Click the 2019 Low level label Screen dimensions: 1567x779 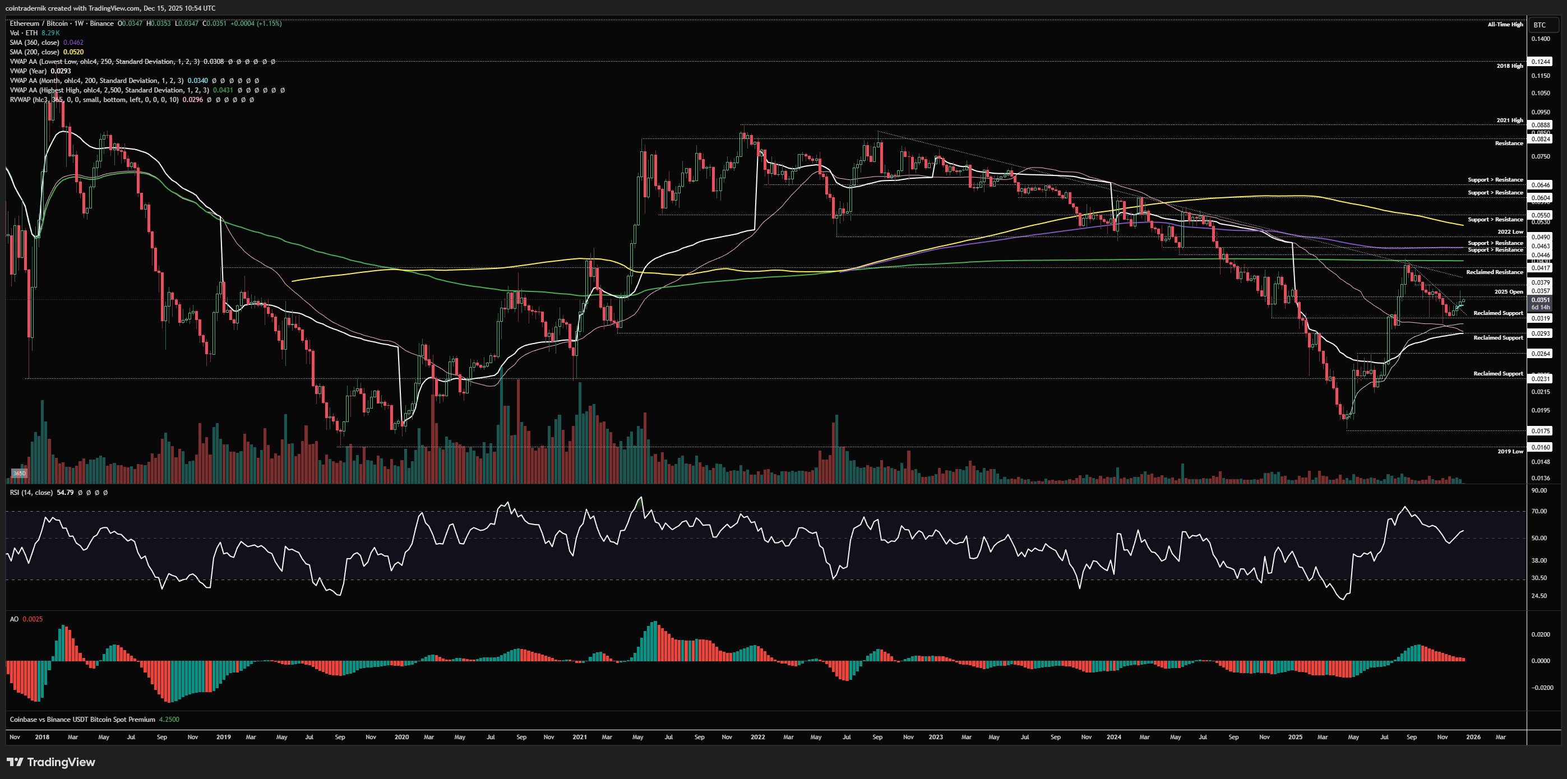(x=1510, y=451)
